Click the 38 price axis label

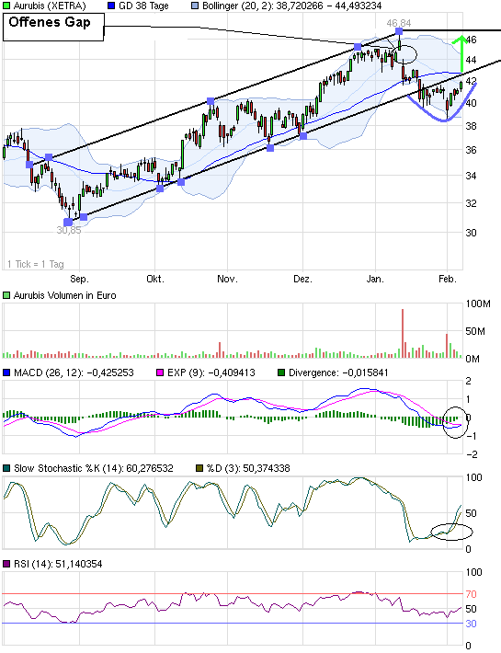point(471,126)
